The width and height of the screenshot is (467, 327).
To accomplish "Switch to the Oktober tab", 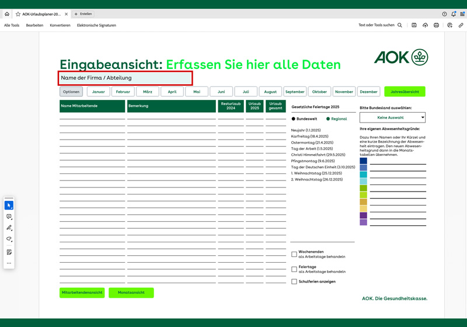I will click(x=319, y=92).
